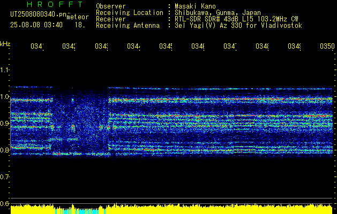Screen dimensions: 337x214
Task: Click the number 18 beside the timestamp
Action: click(80, 25)
